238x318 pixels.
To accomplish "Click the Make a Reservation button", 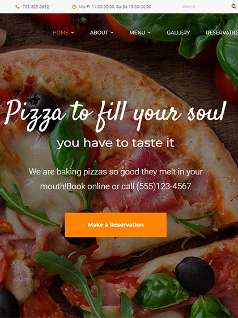I will tap(116, 225).
